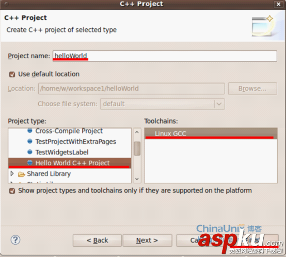Viewport: 286px width, 257px height.
Task: Select Cross-Compile Project type
Action: pos(69,131)
